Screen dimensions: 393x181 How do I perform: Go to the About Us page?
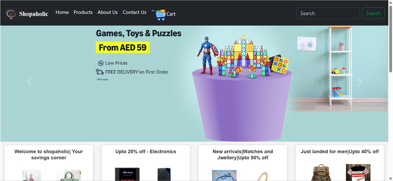pos(108,12)
